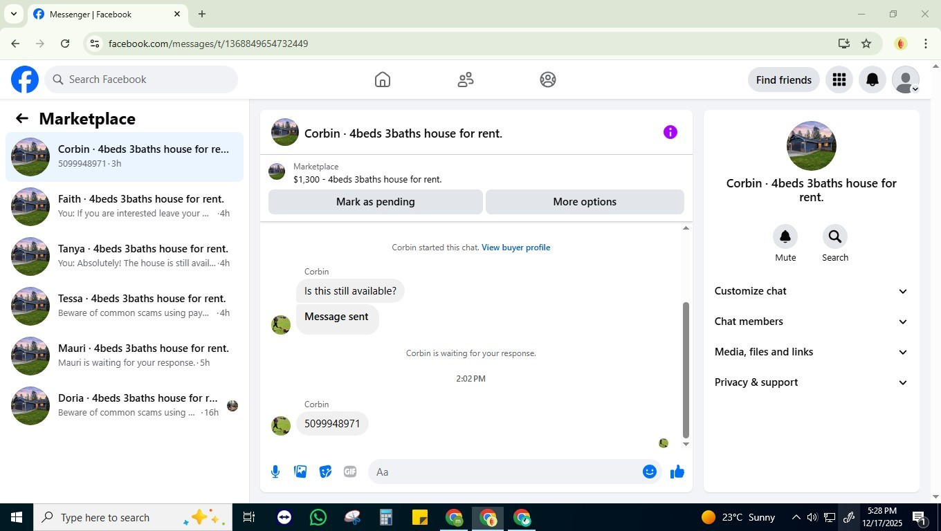The image size is (941, 531).
Task: Focus the Windows taskbar search box
Action: pos(133,517)
